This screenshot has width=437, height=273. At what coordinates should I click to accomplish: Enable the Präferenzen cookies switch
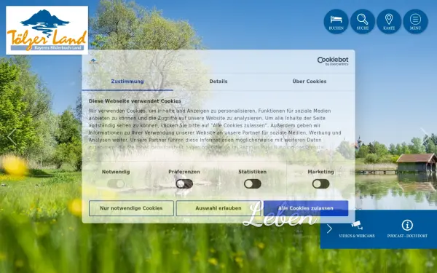pos(184,184)
